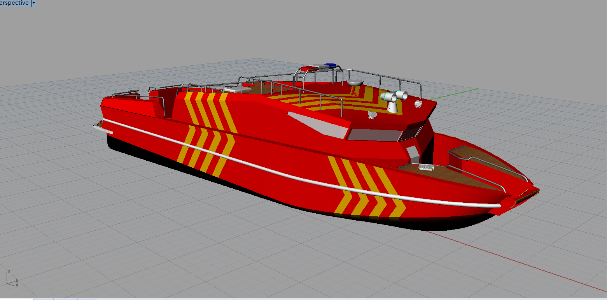Click the Z axis label of the gizmo
Screen dimensions: 607x300
point(9,272)
